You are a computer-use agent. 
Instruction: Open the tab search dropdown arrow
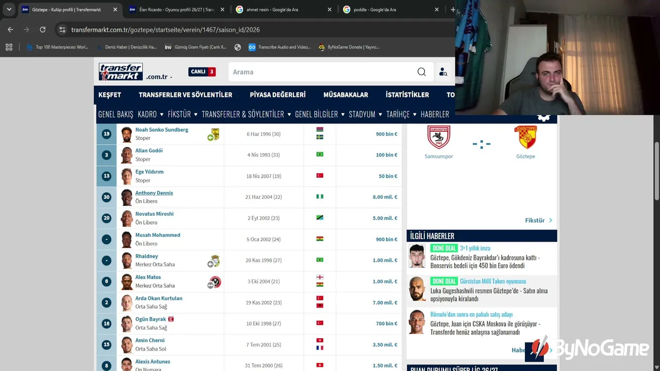[9, 9]
